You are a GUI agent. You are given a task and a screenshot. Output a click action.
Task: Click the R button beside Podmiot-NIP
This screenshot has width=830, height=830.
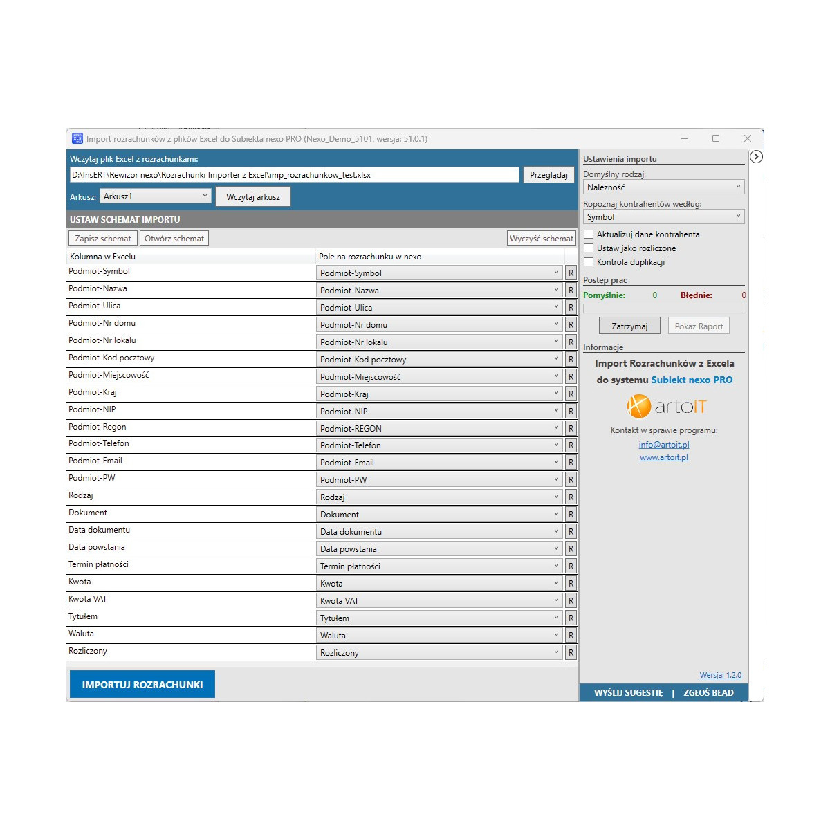pyautogui.click(x=571, y=411)
